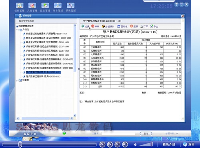Screen dimensions: 200x148
Task: Click the 排序 sort toolbar button
Action: tap(95, 26)
